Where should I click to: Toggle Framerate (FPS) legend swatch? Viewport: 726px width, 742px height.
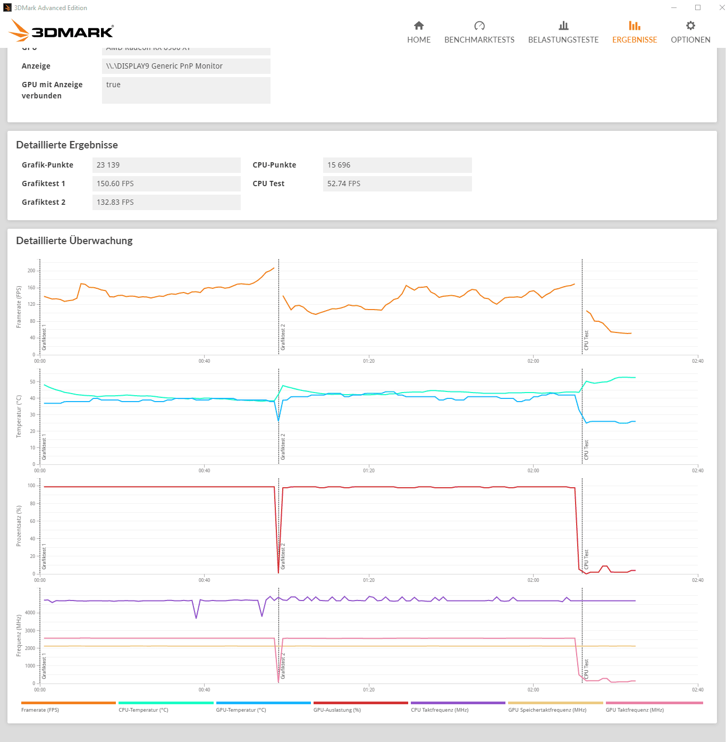point(69,703)
